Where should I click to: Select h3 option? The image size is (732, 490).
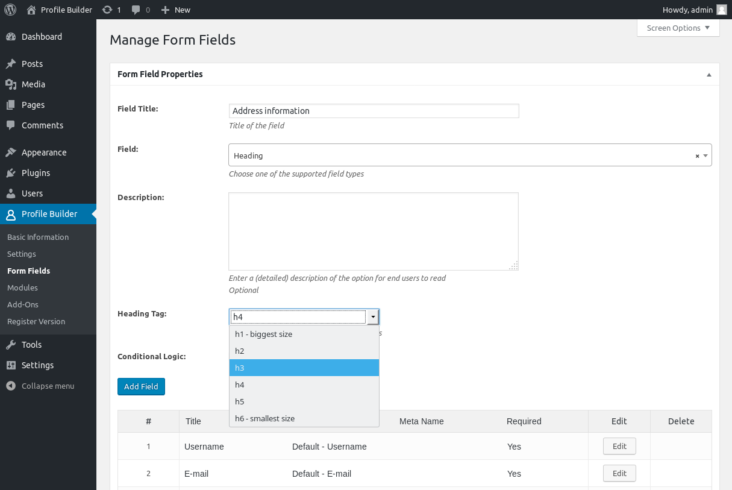pyautogui.click(x=304, y=368)
